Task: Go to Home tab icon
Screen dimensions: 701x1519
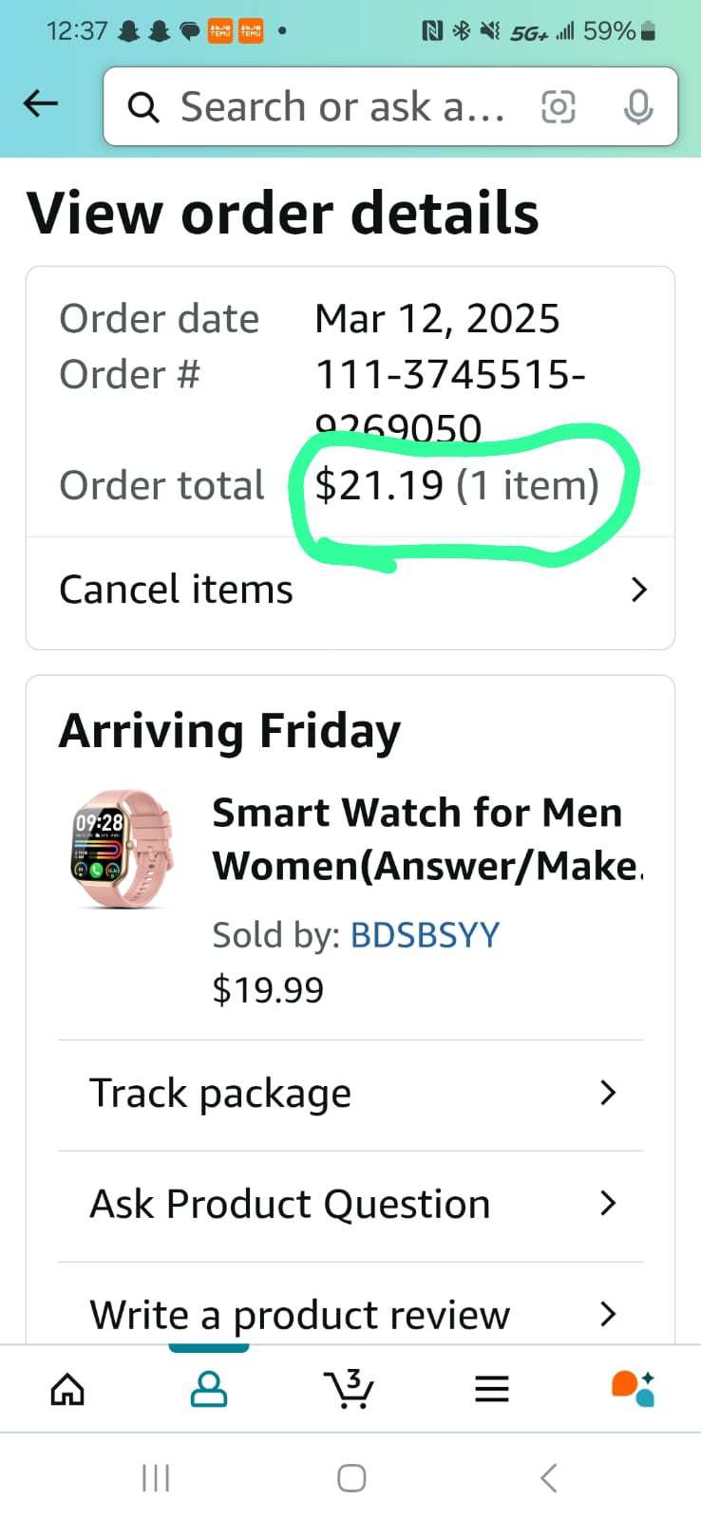Action: (x=67, y=1390)
